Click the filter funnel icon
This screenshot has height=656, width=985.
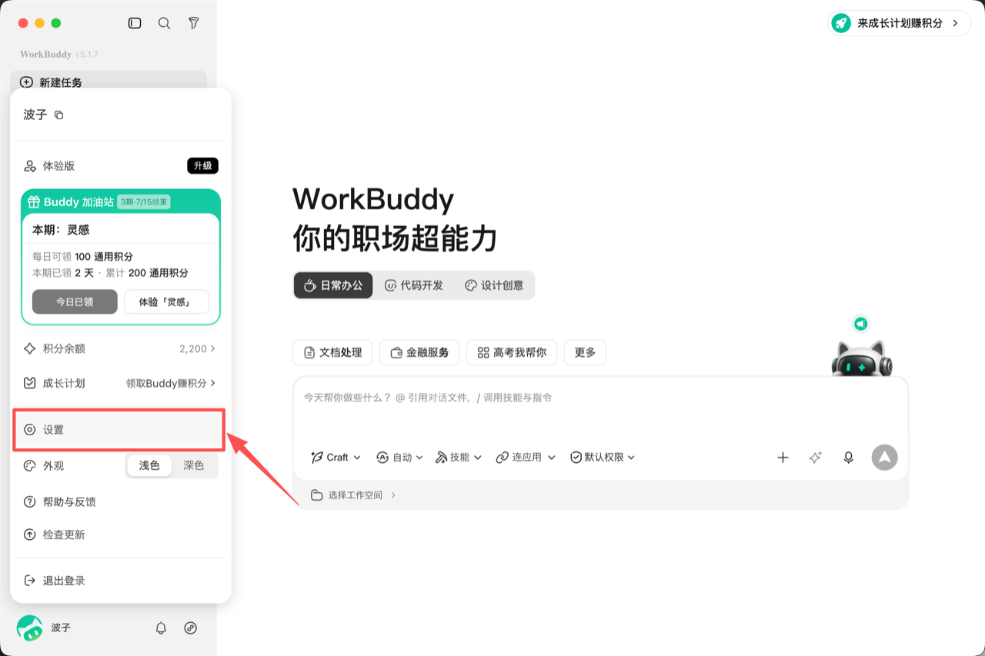point(194,23)
